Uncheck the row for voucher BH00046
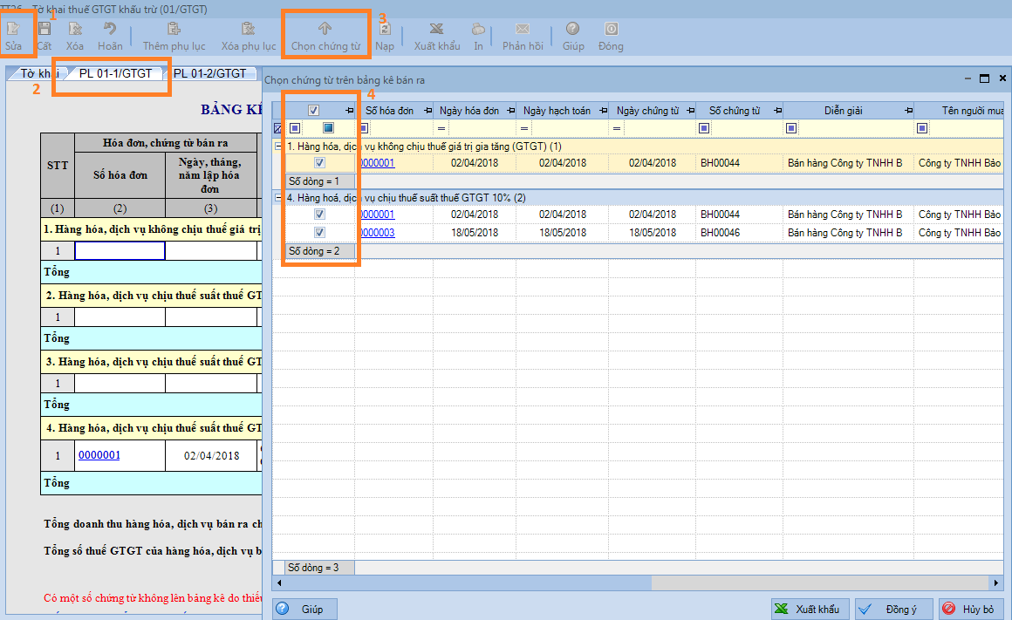Screen dimensions: 1012x620 pyautogui.click(x=319, y=232)
